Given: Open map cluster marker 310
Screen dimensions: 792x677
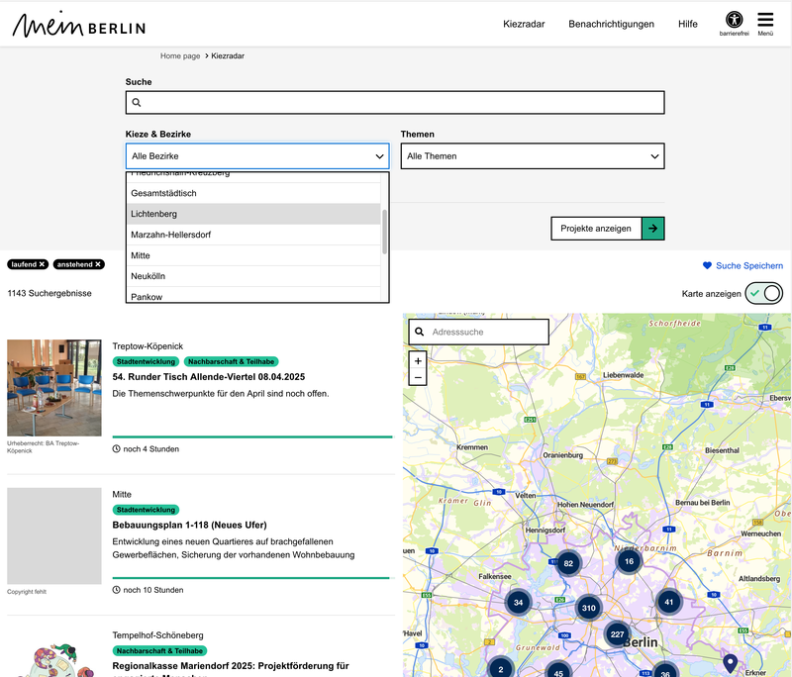Looking at the screenshot, I should tap(588, 608).
